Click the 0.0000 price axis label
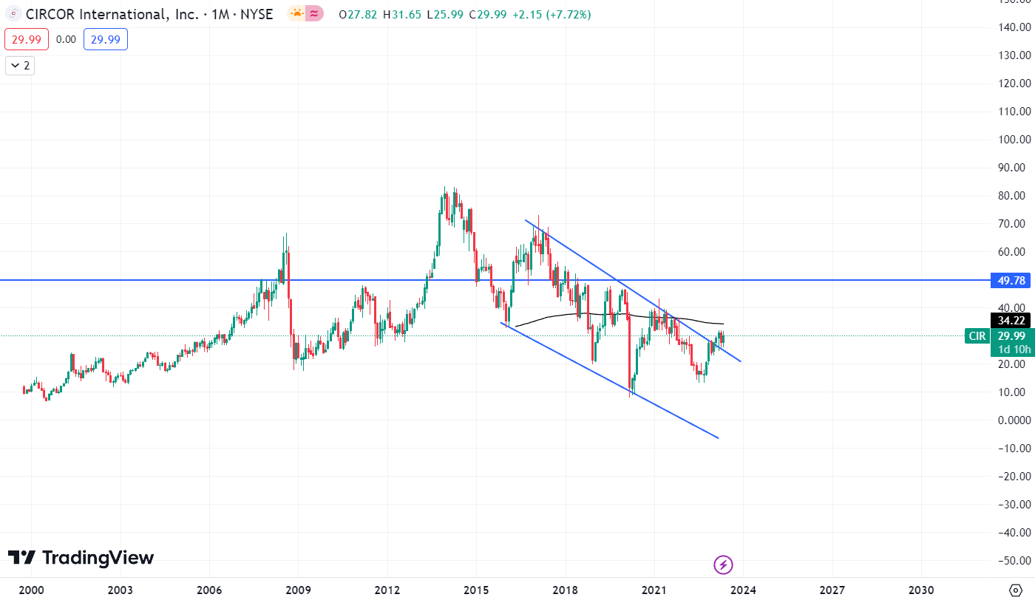The height and width of the screenshot is (600, 1035). (x=1014, y=420)
